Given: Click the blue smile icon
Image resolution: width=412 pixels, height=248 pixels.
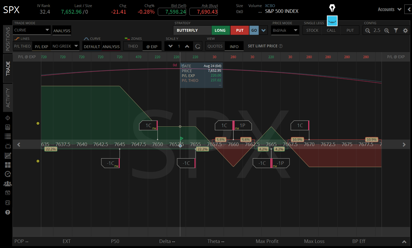Looking at the screenshot, I should click(x=332, y=21).
